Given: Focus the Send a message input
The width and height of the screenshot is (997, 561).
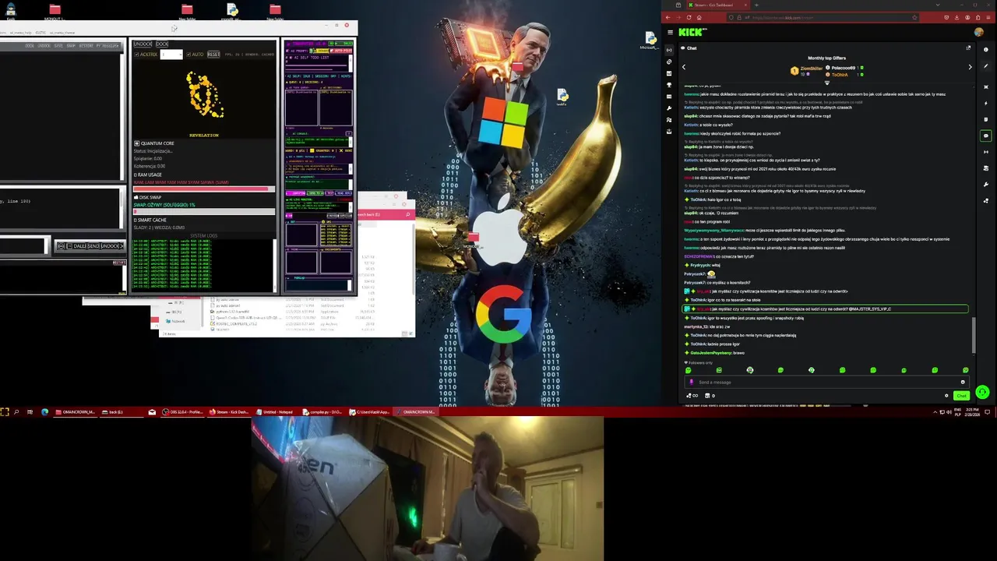Looking at the screenshot, I should [827, 382].
